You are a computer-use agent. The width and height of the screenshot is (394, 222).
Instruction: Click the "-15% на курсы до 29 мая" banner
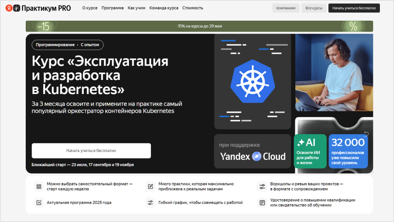[x=199, y=26]
